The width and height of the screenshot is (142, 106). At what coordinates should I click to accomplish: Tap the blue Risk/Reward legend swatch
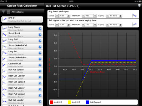pyautogui.click(x=88, y=102)
